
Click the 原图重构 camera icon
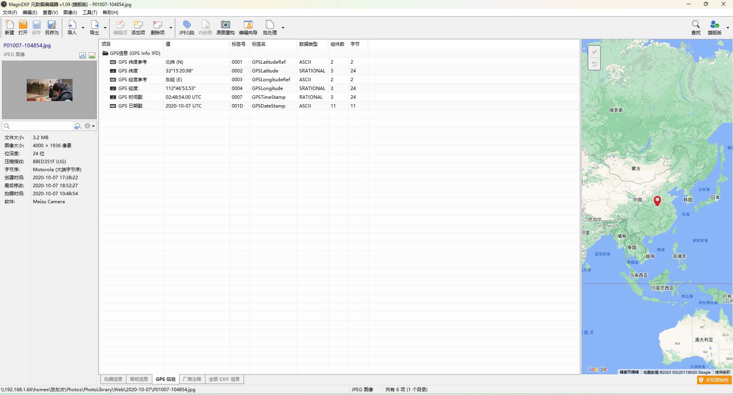coord(226,27)
